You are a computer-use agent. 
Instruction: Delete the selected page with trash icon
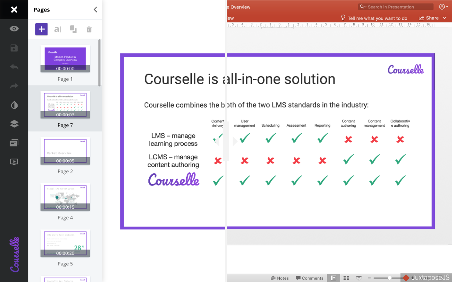point(89,29)
